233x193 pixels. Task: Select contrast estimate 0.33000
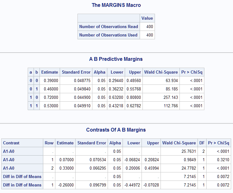(x=67, y=168)
